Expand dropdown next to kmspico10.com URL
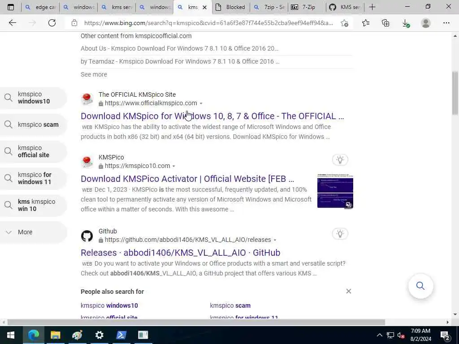The height and width of the screenshot is (344, 459). (173, 166)
